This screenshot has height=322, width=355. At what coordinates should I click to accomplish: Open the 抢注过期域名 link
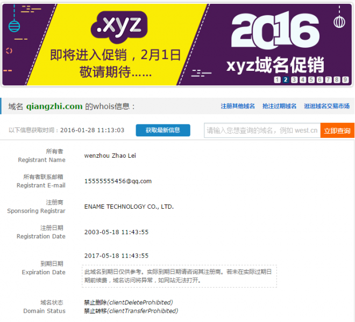[279, 106]
